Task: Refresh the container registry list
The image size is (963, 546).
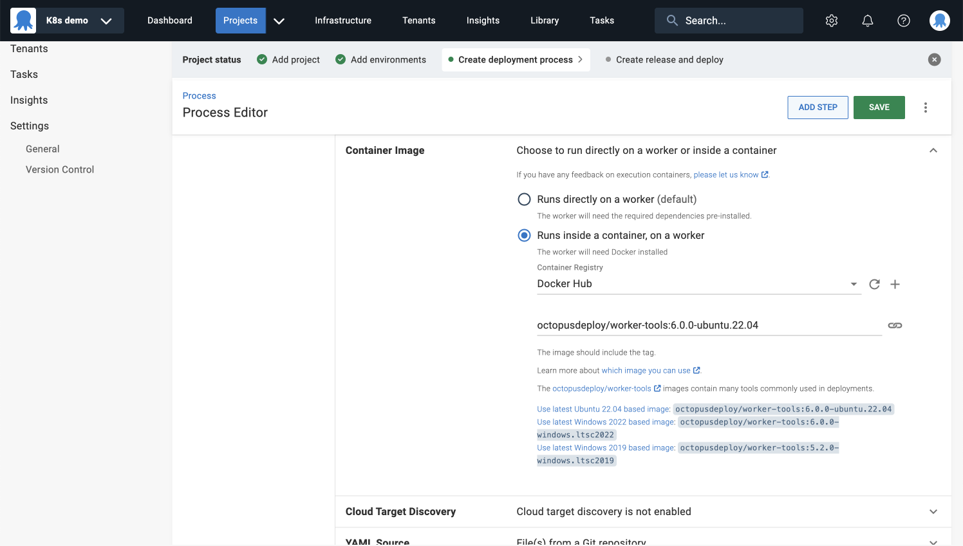Action: [x=874, y=284]
